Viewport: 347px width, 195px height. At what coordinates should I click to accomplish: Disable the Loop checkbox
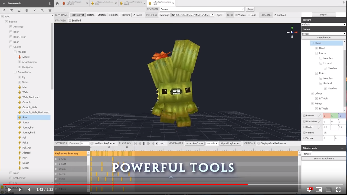[157, 143]
